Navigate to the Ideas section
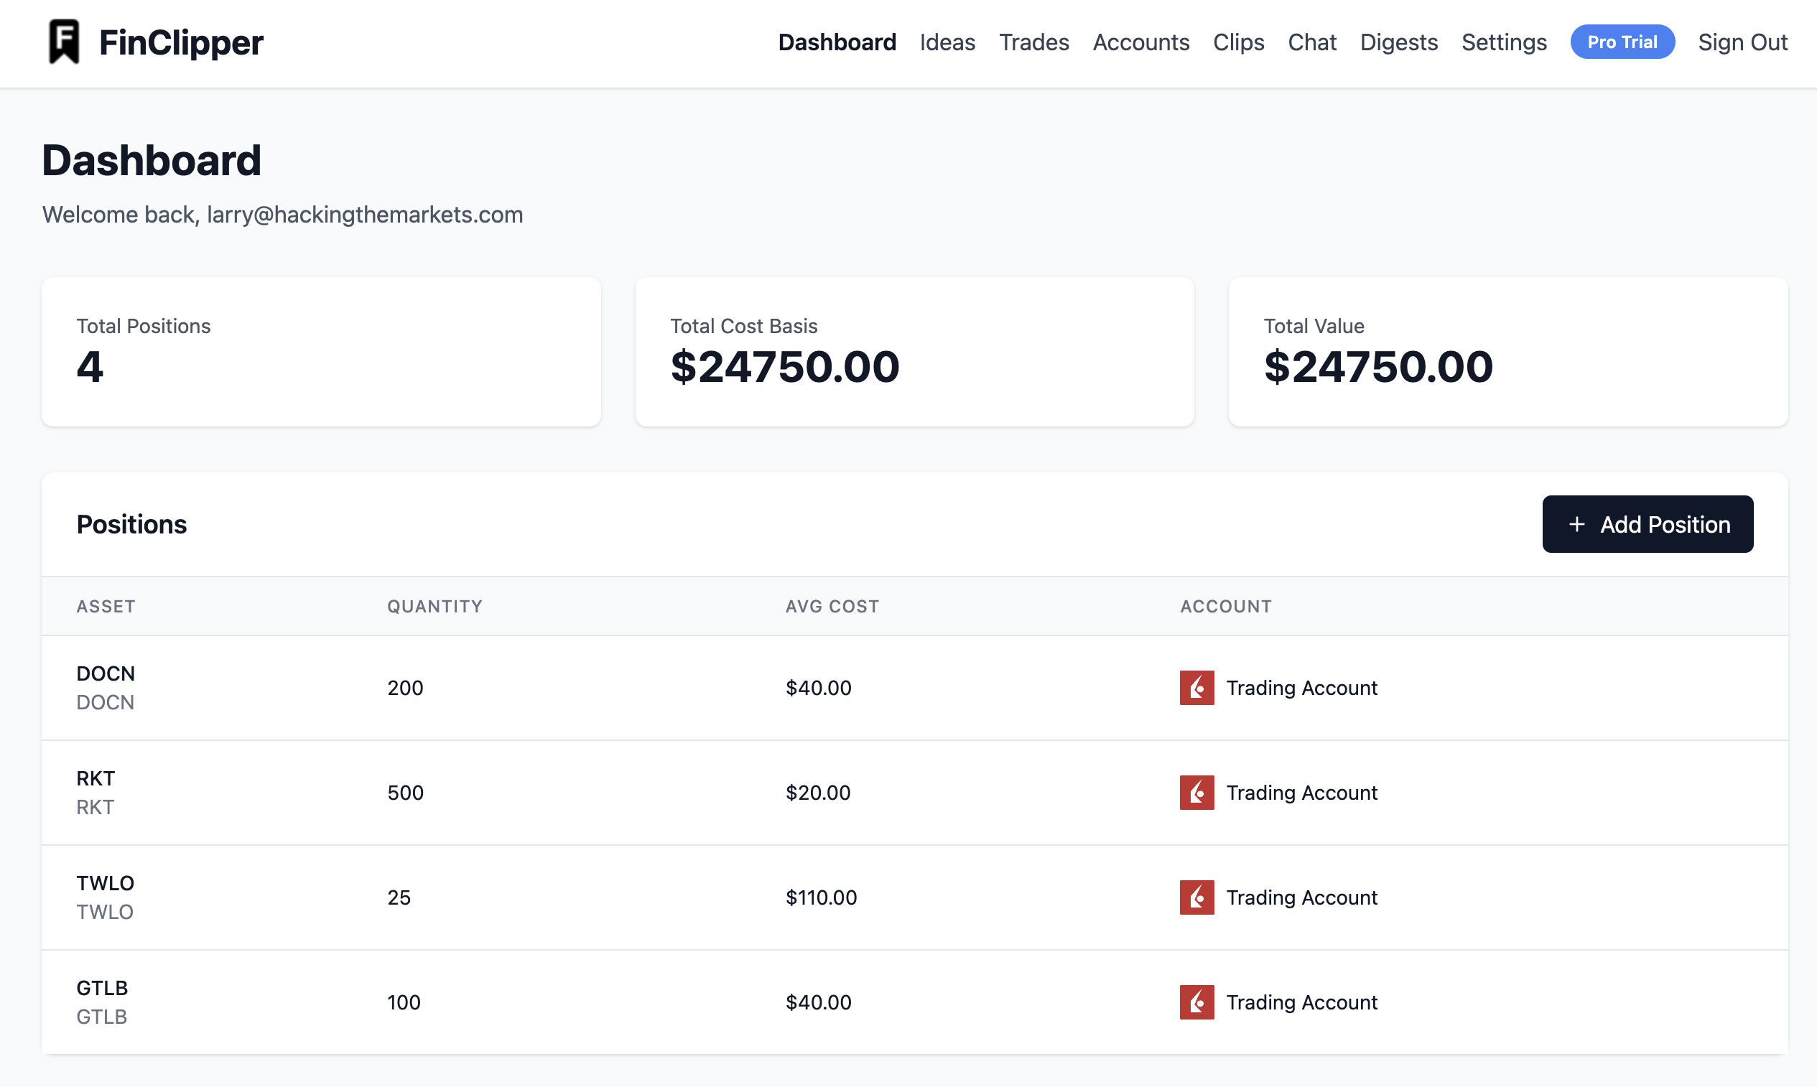 tap(947, 42)
